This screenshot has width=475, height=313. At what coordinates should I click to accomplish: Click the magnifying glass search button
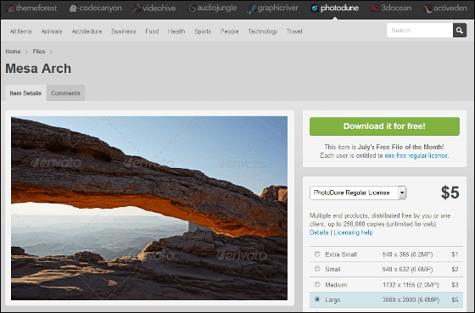point(460,31)
